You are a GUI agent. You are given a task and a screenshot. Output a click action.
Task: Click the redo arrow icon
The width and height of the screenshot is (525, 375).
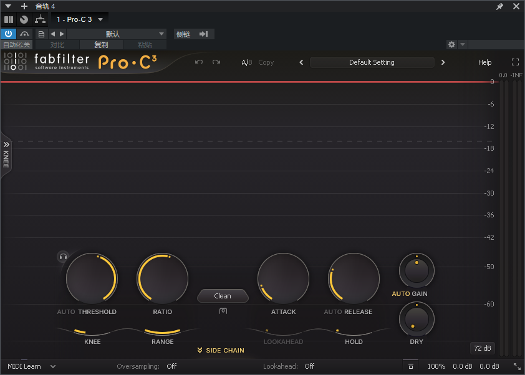tap(216, 62)
